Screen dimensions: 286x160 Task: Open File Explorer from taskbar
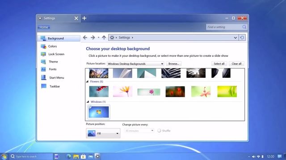tap(76, 156)
